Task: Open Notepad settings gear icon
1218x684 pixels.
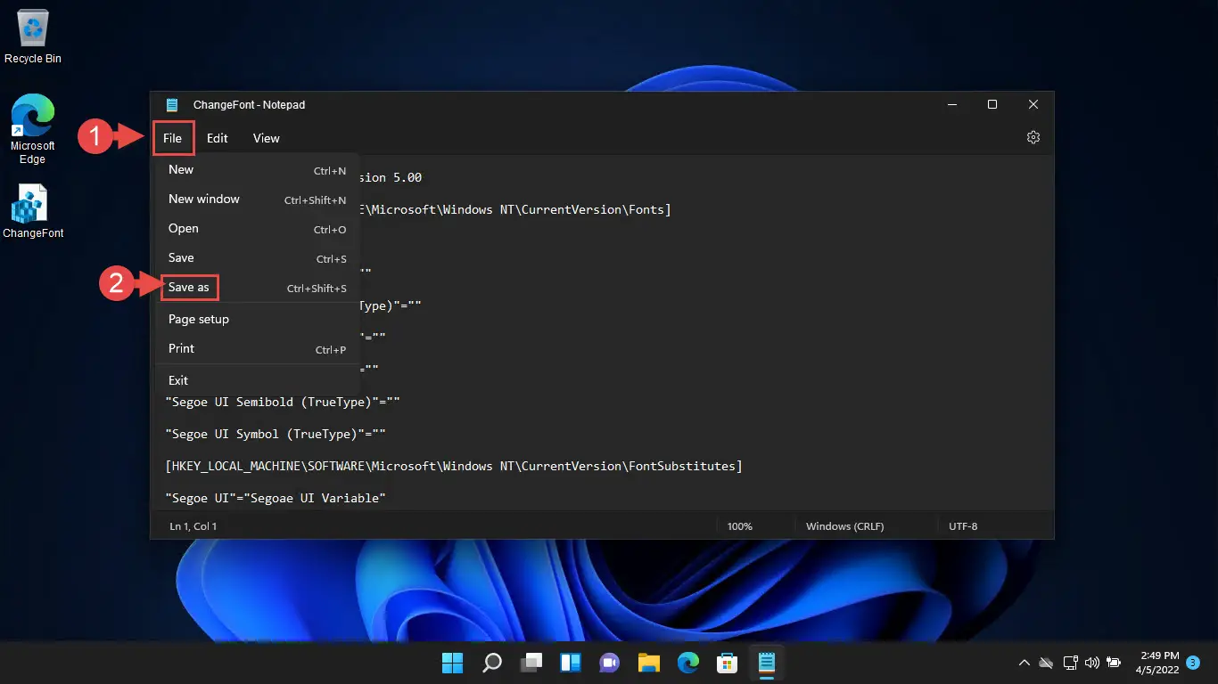Action: click(x=1033, y=138)
